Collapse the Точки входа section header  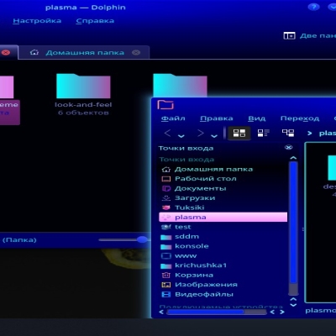(186, 160)
